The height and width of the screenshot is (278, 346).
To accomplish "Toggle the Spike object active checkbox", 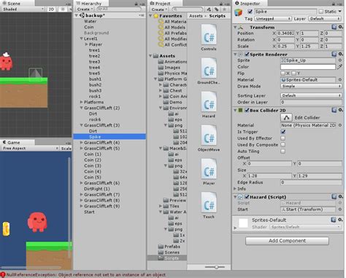I will point(250,12).
